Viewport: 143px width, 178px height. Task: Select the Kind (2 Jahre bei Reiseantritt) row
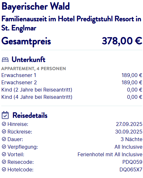(72, 90)
